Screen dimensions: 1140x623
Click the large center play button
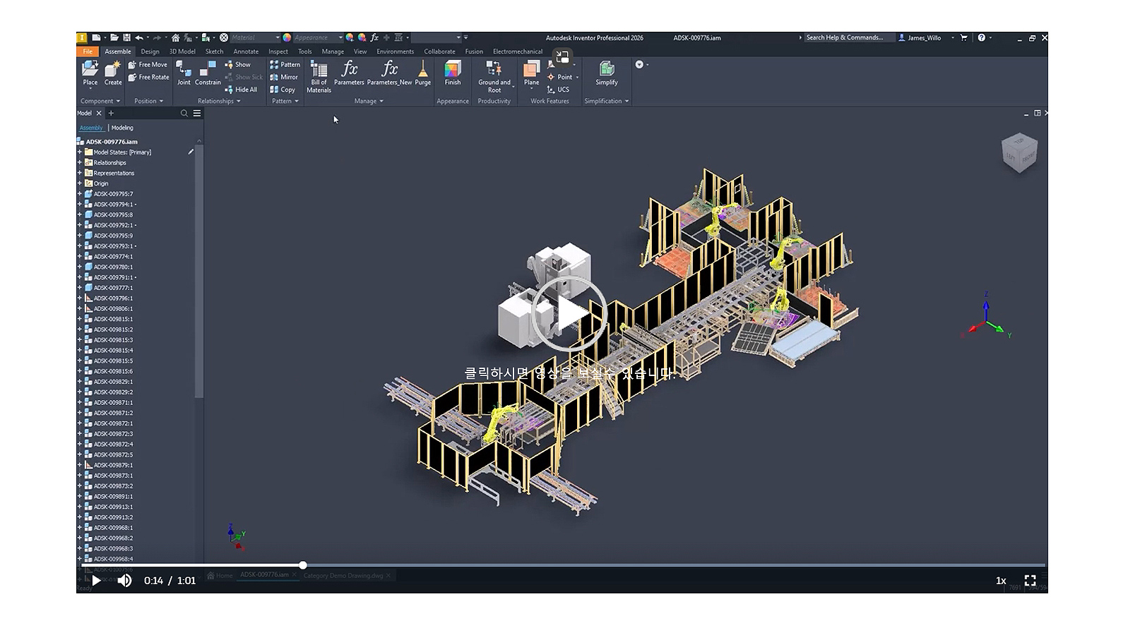[569, 313]
